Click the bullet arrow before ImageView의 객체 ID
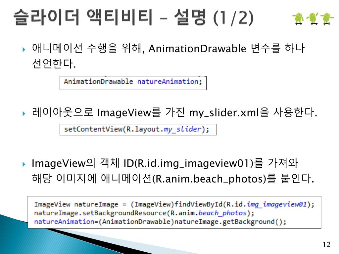The width and height of the screenshot is (339, 254). (x=24, y=164)
